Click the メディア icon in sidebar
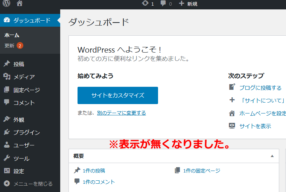The height and width of the screenshot is (192, 286). 7,76
